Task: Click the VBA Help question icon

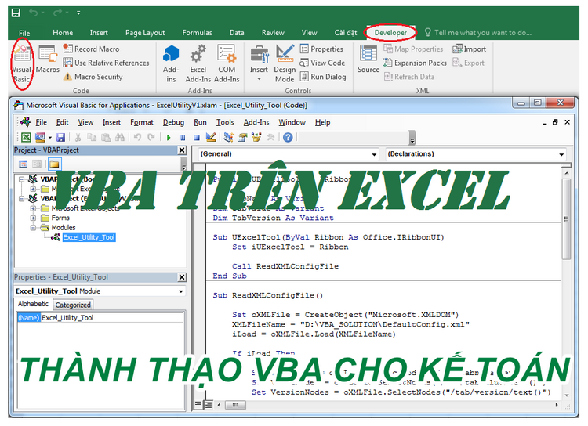Action: tap(288, 138)
